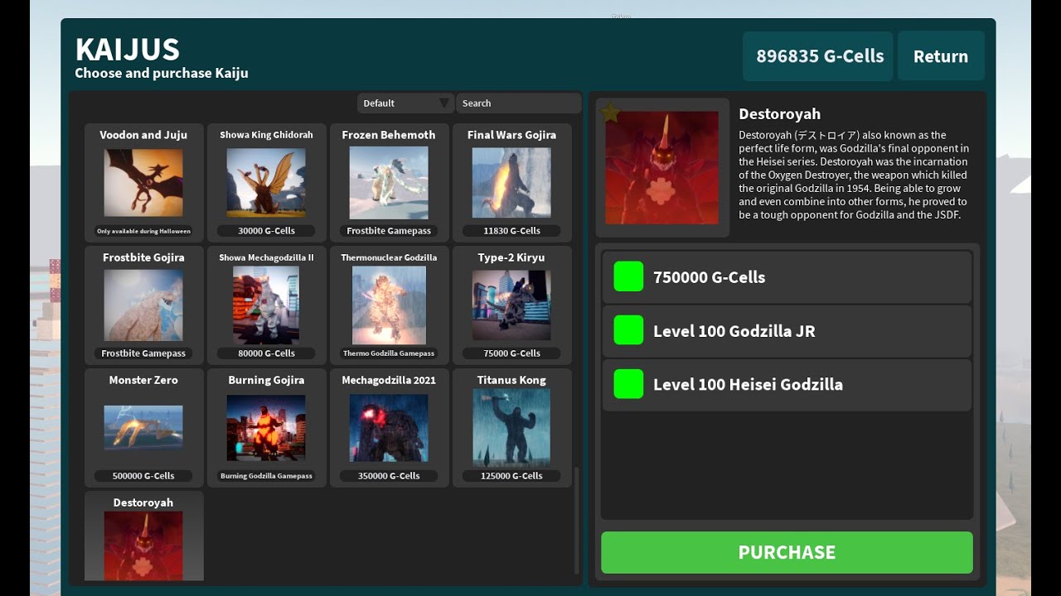Click the 125000 G-Cells price label
The height and width of the screenshot is (596, 1061).
click(x=511, y=476)
